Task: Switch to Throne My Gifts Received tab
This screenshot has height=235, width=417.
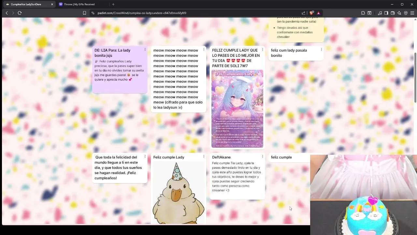Action: [x=79, y=4]
